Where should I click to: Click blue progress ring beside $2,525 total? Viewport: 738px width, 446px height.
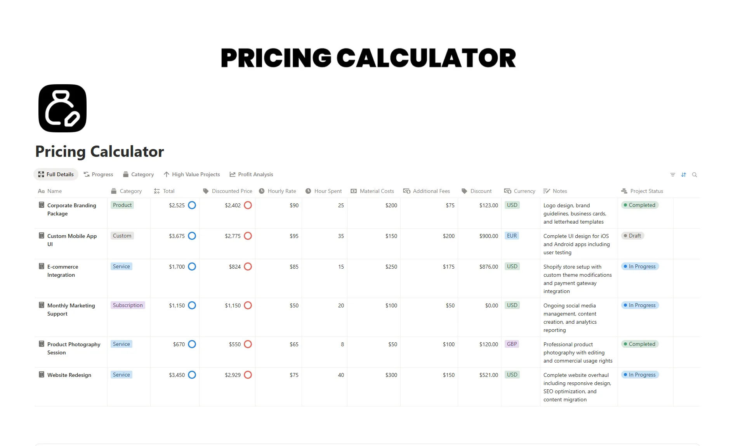point(192,205)
